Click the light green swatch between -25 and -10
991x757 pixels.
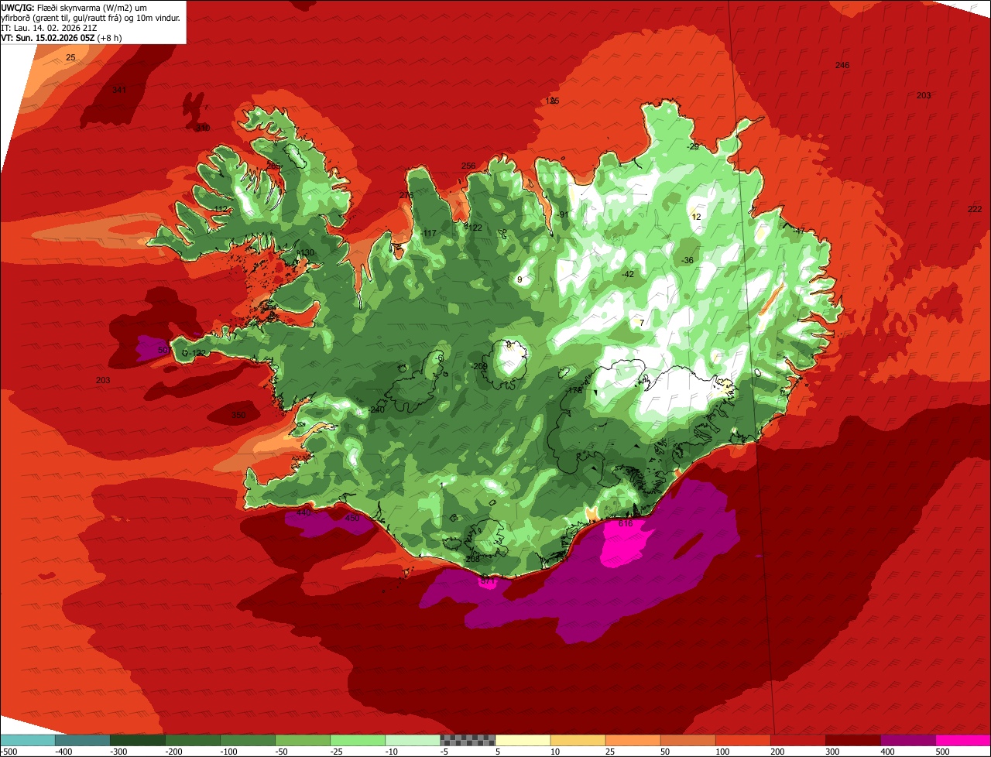358,740
